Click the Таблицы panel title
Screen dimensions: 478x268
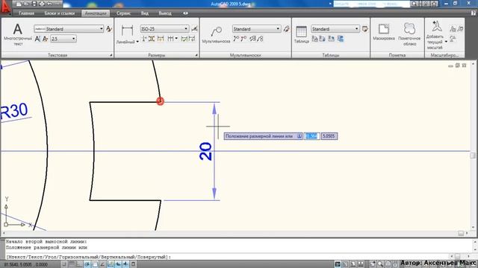[x=331, y=55]
